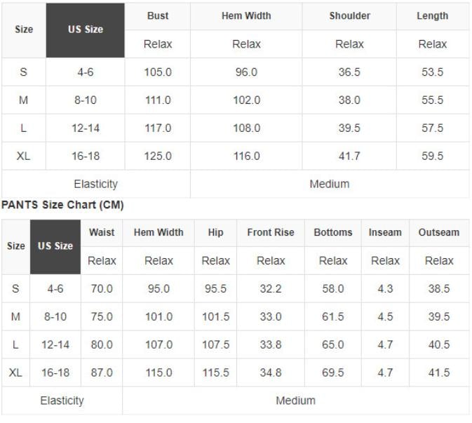The image size is (472, 423).
Task: Click the Waist column header
Action: pyautogui.click(x=102, y=232)
